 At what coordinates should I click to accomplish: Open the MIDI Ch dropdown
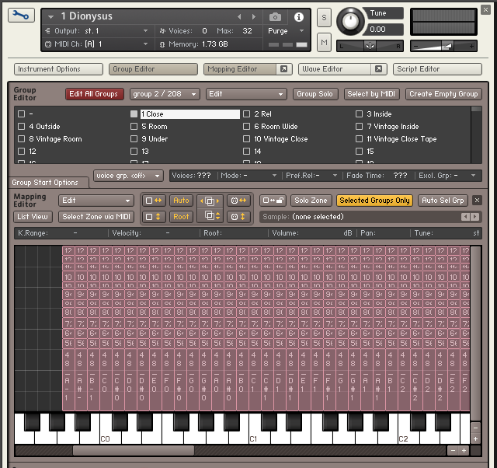[145, 44]
